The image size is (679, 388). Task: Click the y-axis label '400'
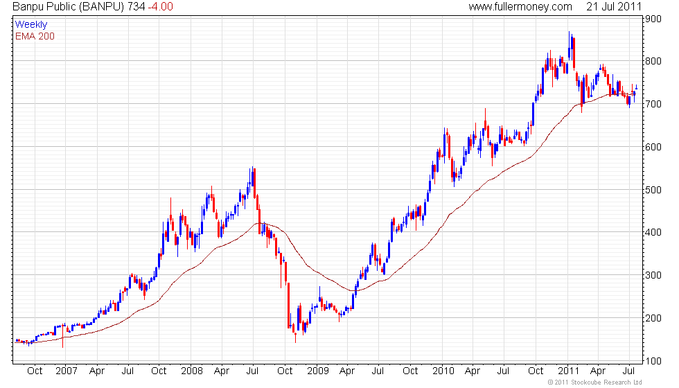tap(653, 232)
